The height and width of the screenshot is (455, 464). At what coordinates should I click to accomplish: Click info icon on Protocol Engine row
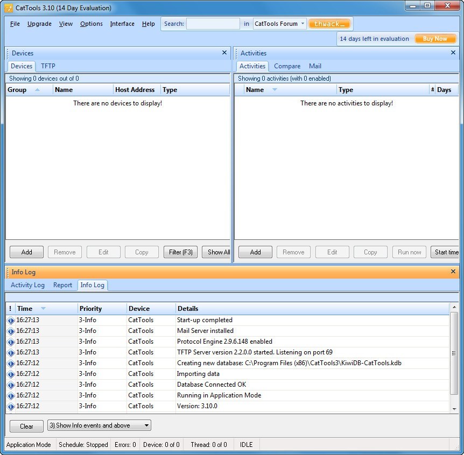click(x=11, y=342)
